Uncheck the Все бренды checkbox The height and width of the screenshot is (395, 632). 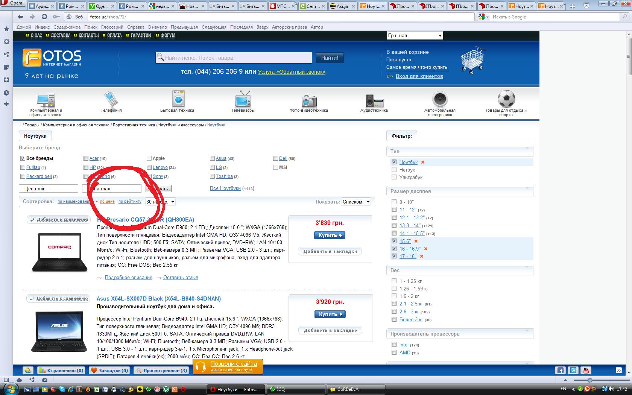coord(23,158)
